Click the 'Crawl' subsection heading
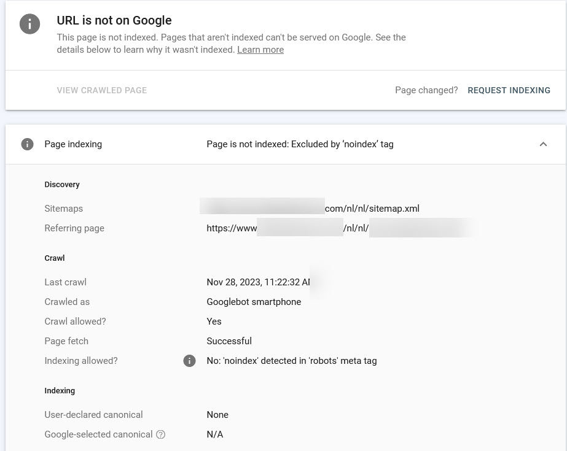This screenshot has height=451, width=567. tap(55, 258)
